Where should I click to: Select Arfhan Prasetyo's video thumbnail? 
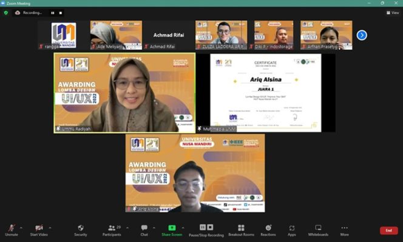(327, 35)
